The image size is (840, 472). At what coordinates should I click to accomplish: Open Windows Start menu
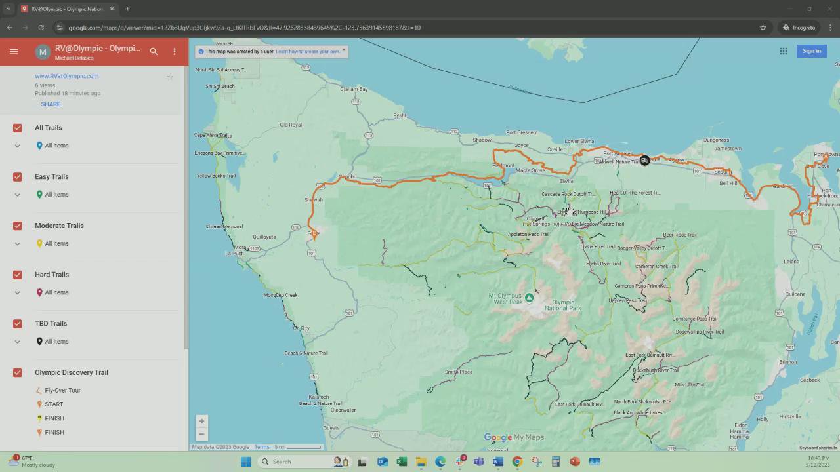point(246,462)
